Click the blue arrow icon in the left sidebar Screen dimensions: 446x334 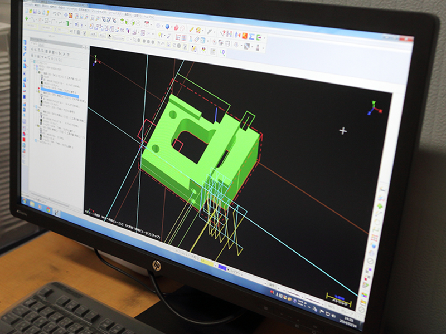pos(25,60)
